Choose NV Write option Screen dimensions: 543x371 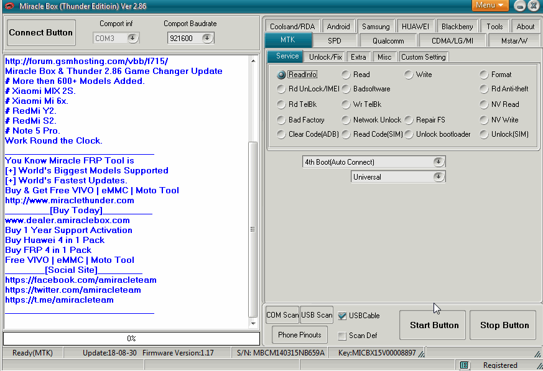(x=484, y=120)
